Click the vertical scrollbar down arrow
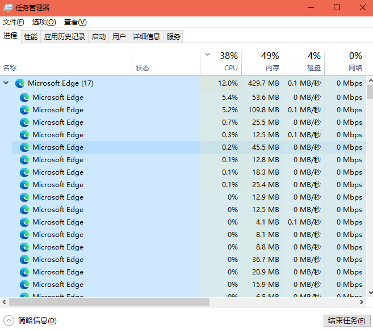The width and height of the screenshot is (373, 330). tap(370, 293)
